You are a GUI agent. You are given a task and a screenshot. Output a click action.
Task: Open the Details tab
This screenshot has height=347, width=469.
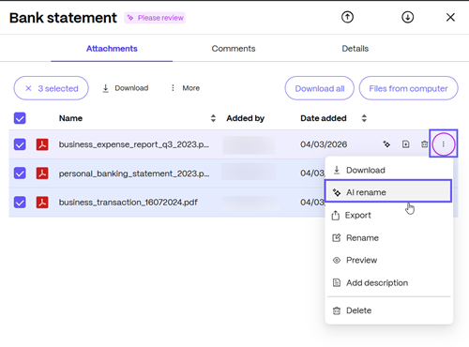click(x=355, y=49)
